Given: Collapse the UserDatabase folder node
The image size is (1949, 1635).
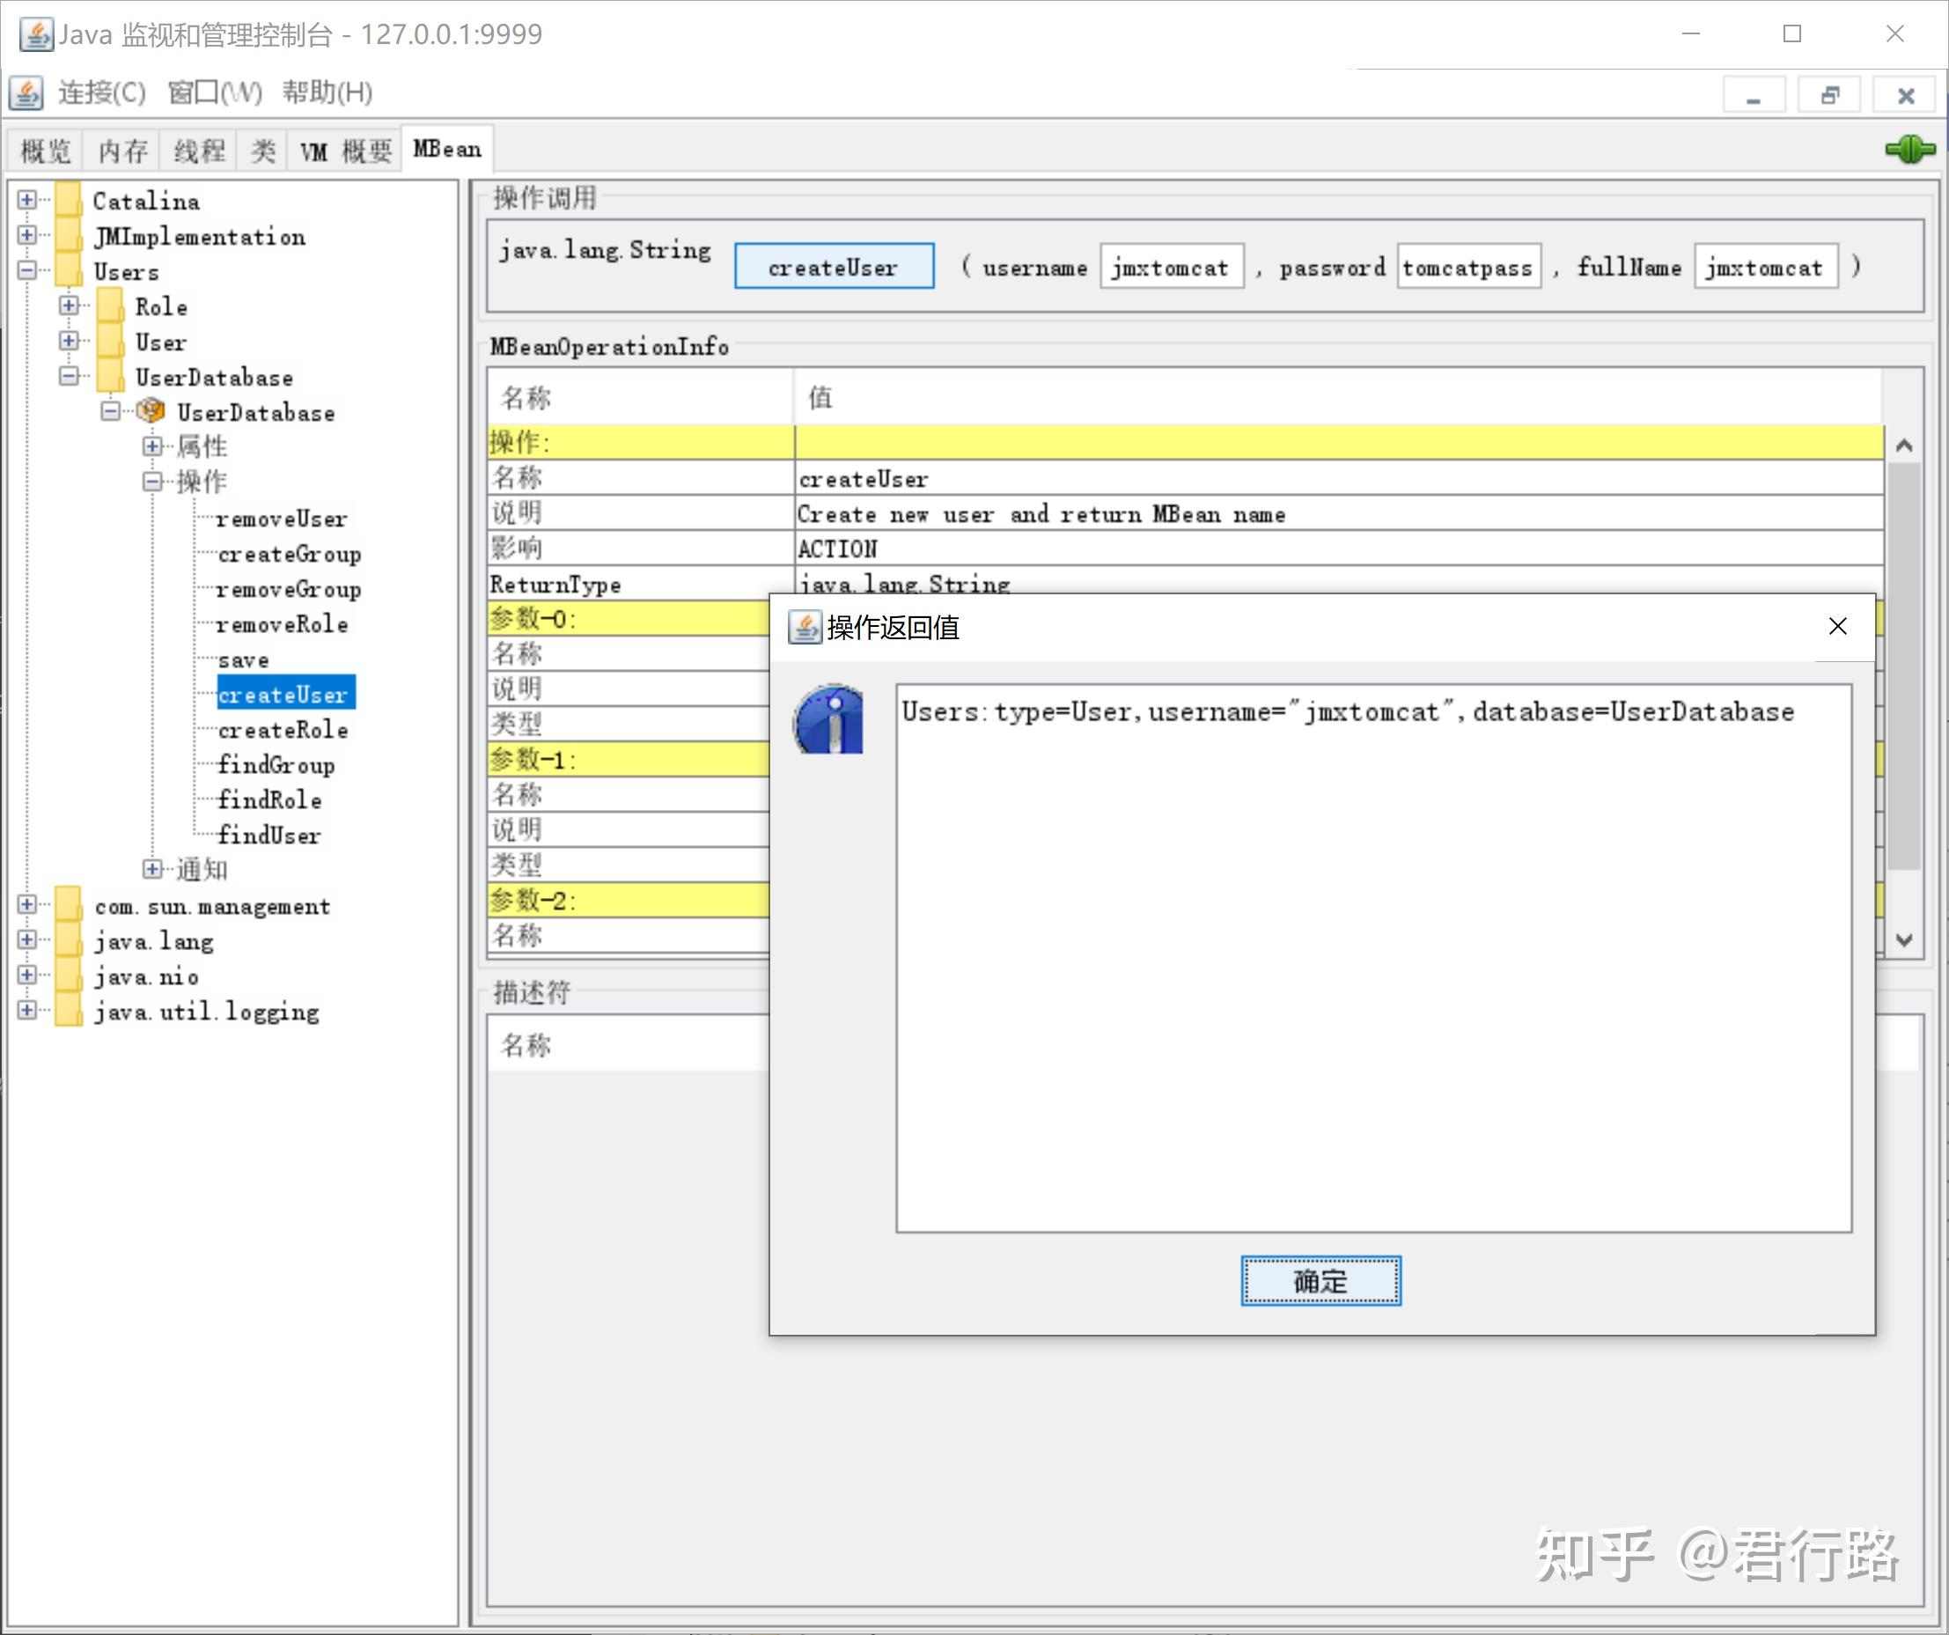Looking at the screenshot, I should (69, 376).
